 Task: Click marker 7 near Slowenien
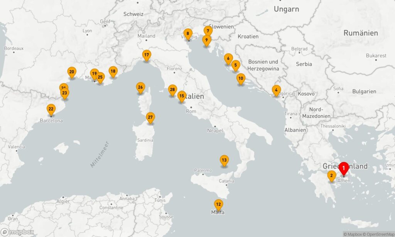(208, 31)
